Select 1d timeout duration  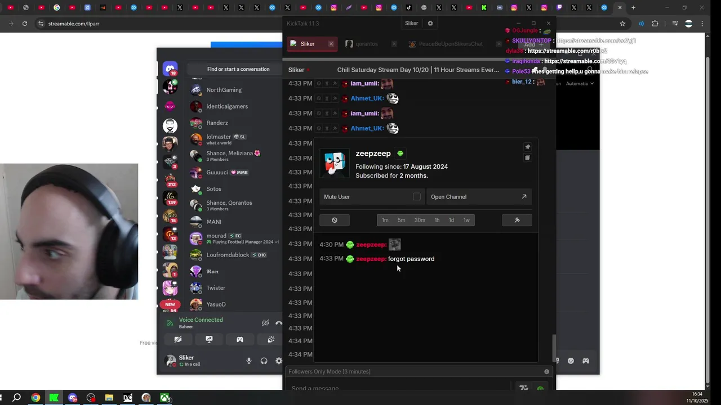pyautogui.click(x=451, y=220)
